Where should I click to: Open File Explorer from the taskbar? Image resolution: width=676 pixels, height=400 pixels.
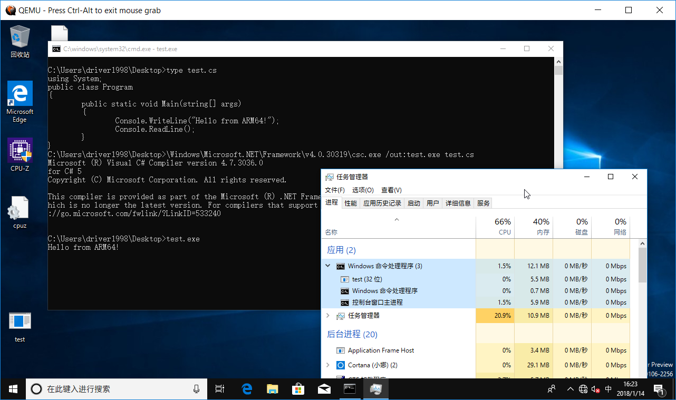pyautogui.click(x=272, y=389)
